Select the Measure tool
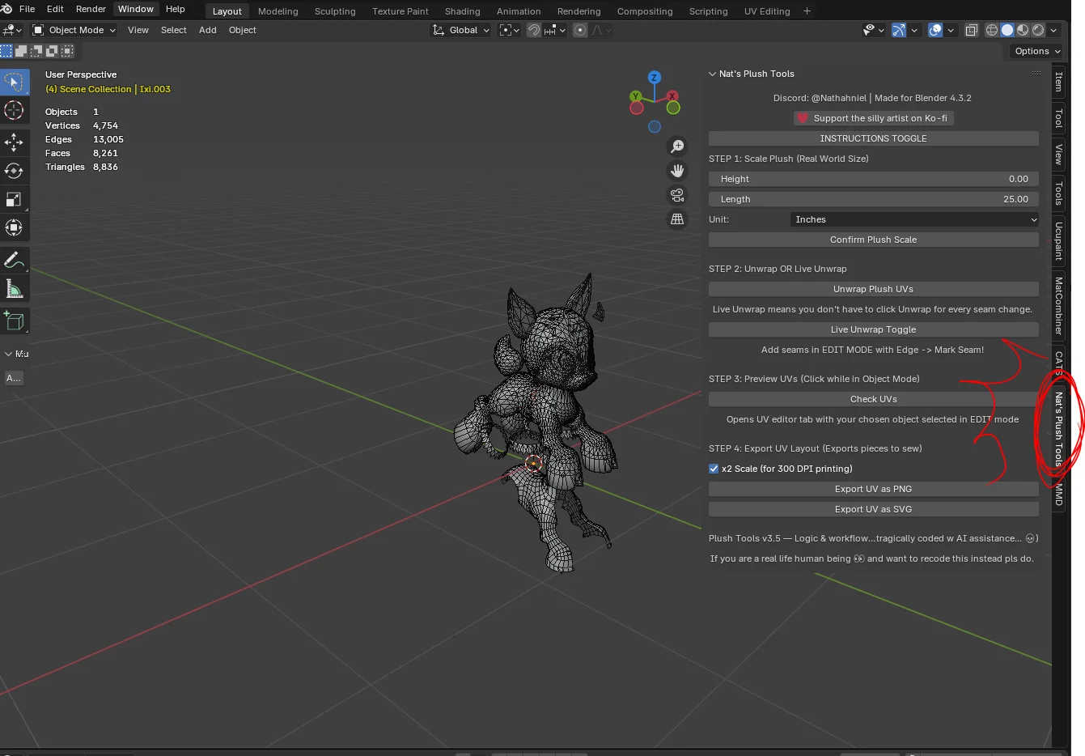 point(15,288)
